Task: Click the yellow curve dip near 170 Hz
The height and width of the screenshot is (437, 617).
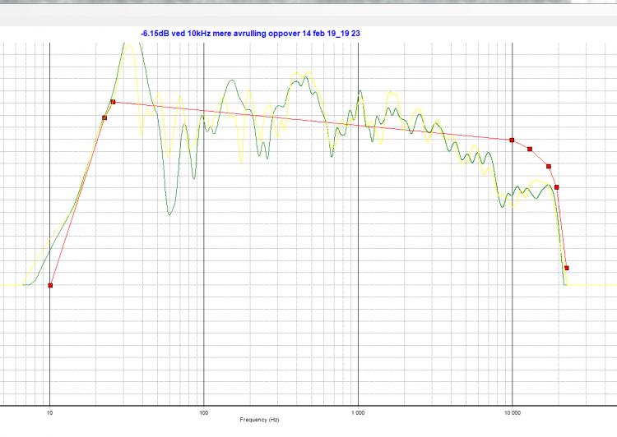Action: pyautogui.click(x=241, y=161)
